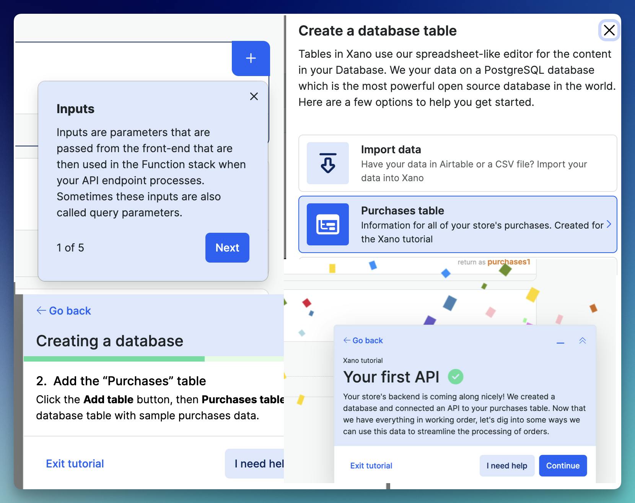Go back from Your first API card
Screen dimensions: 635x503
(363, 341)
